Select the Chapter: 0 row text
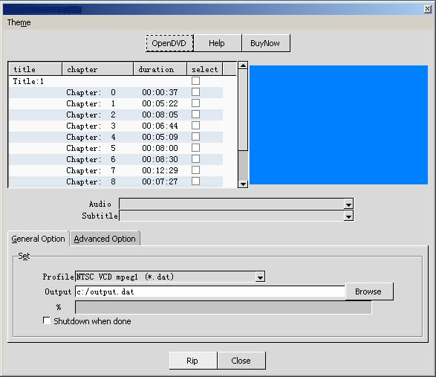Viewport: 436px width, 377px height. tap(91, 92)
